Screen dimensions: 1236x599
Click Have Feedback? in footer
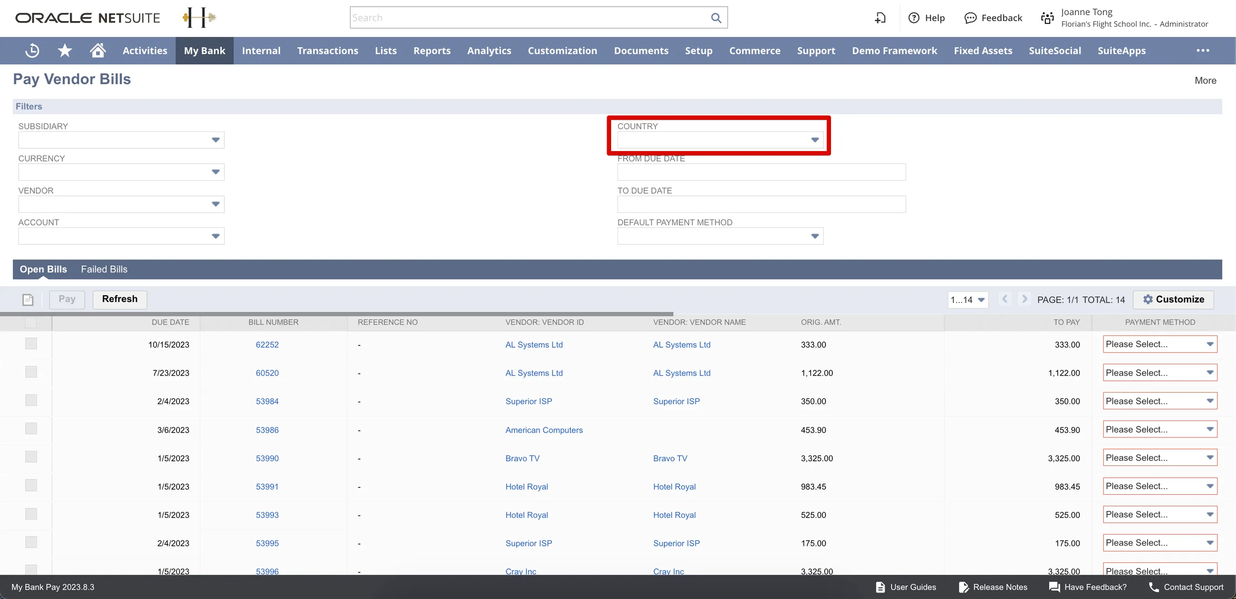click(1088, 587)
